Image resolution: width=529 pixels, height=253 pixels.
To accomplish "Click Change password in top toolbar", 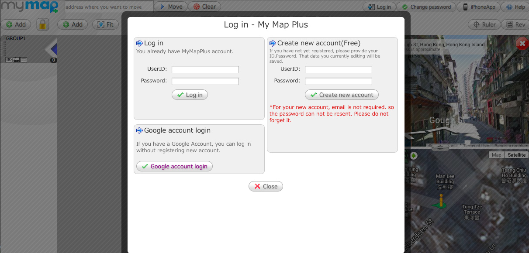I will tap(426, 7).
